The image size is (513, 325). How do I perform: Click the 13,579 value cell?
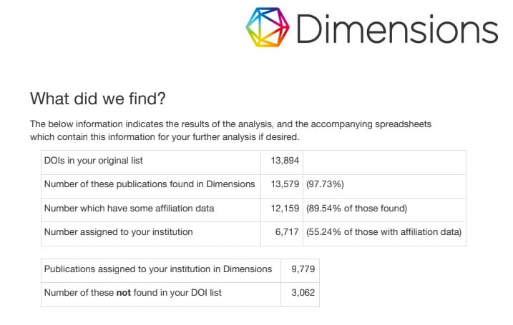[x=285, y=184]
